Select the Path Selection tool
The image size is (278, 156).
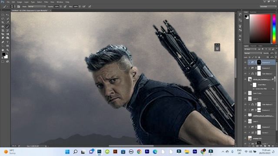3,46
